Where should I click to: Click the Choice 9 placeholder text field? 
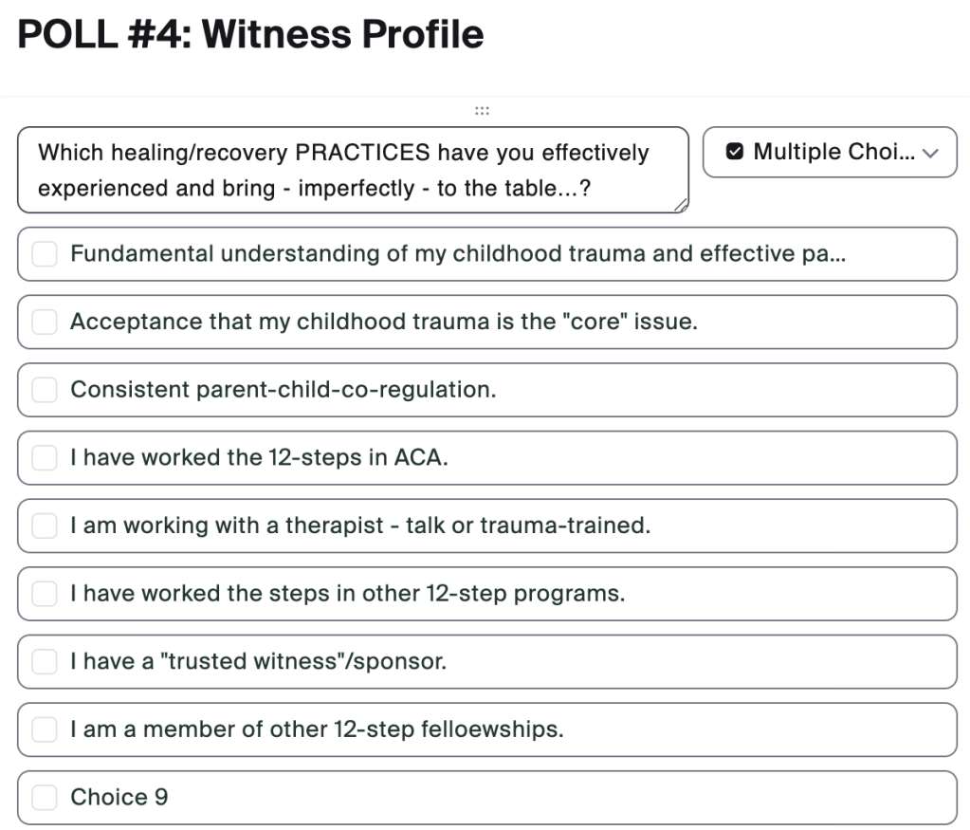(379, 798)
